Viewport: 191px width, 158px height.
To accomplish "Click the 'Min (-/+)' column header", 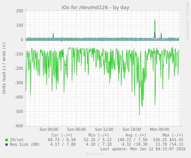I will click(99, 135).
